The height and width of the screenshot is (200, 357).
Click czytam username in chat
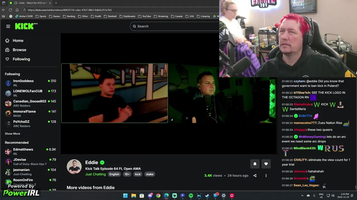click(x=299, y=81)
